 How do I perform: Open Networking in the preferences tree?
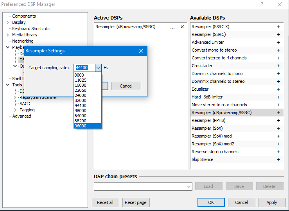tap(23, 41)
